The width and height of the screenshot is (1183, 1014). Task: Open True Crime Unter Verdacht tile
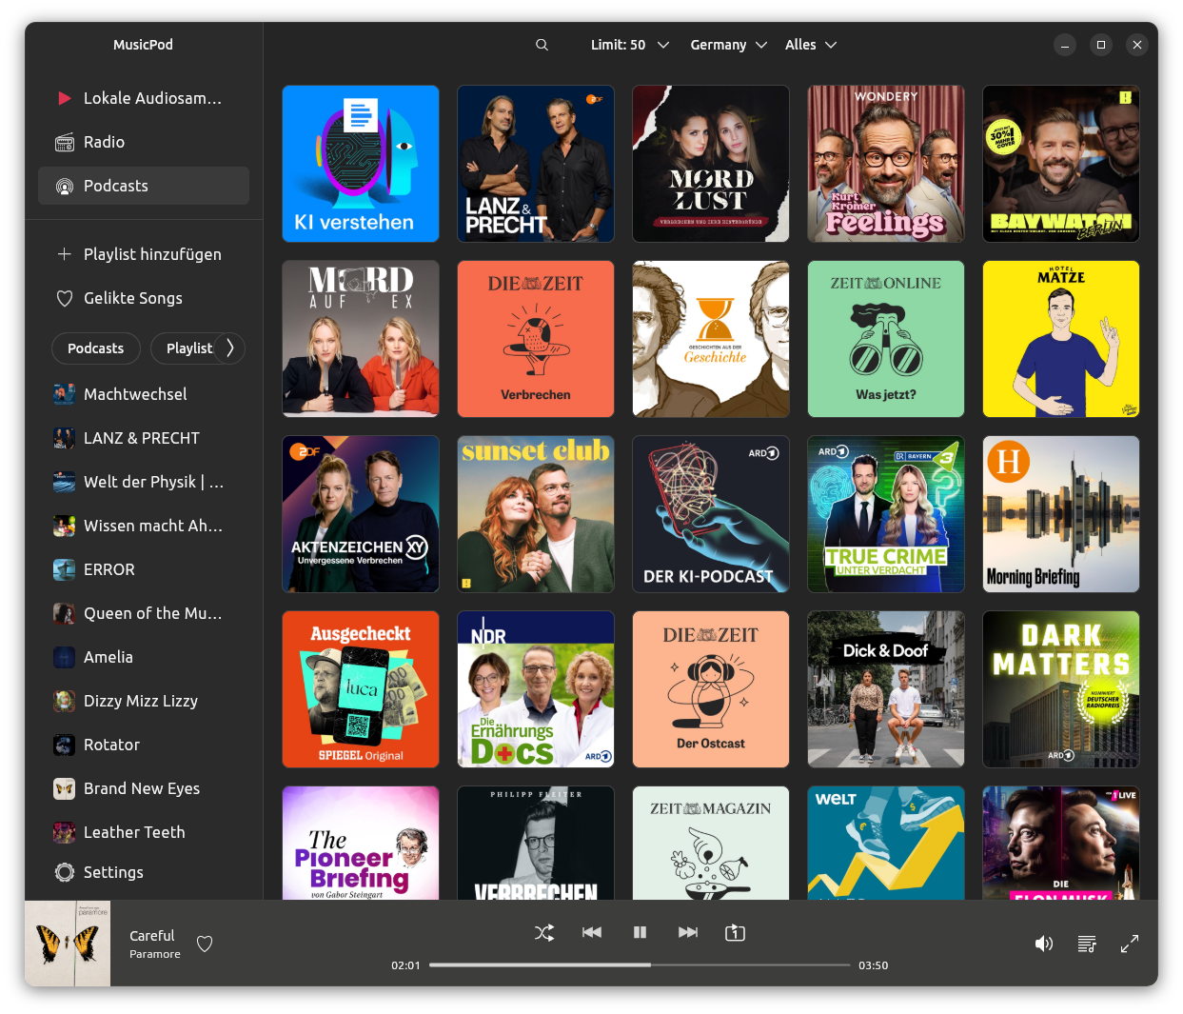[886, 514]
